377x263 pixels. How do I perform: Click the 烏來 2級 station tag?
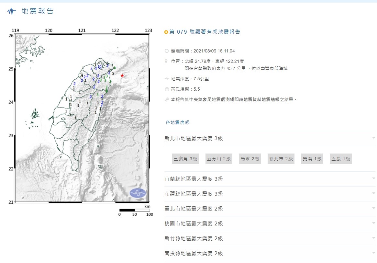[x=250, y=159]
